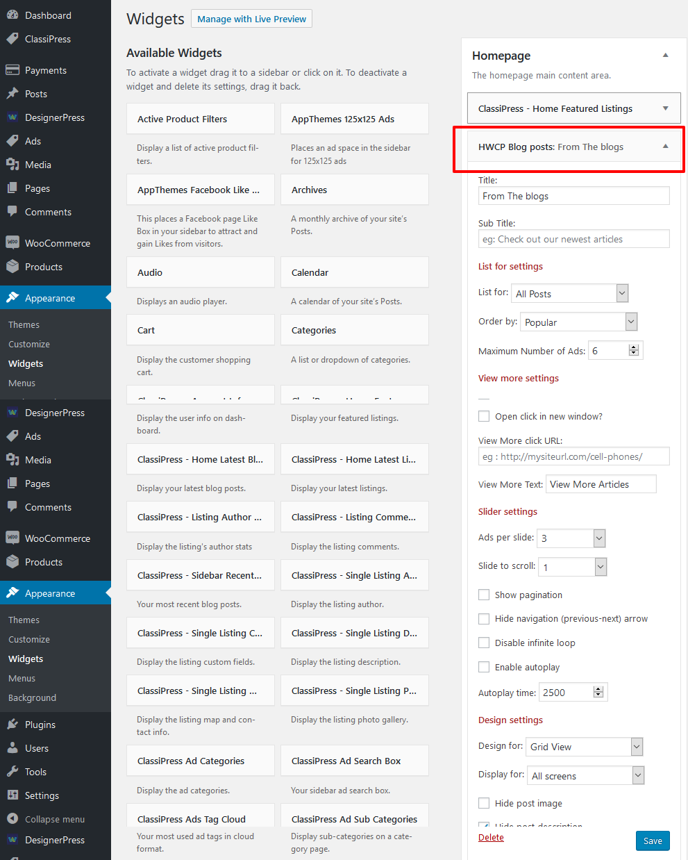Click 'View more settings' heading

pos(519,378)
